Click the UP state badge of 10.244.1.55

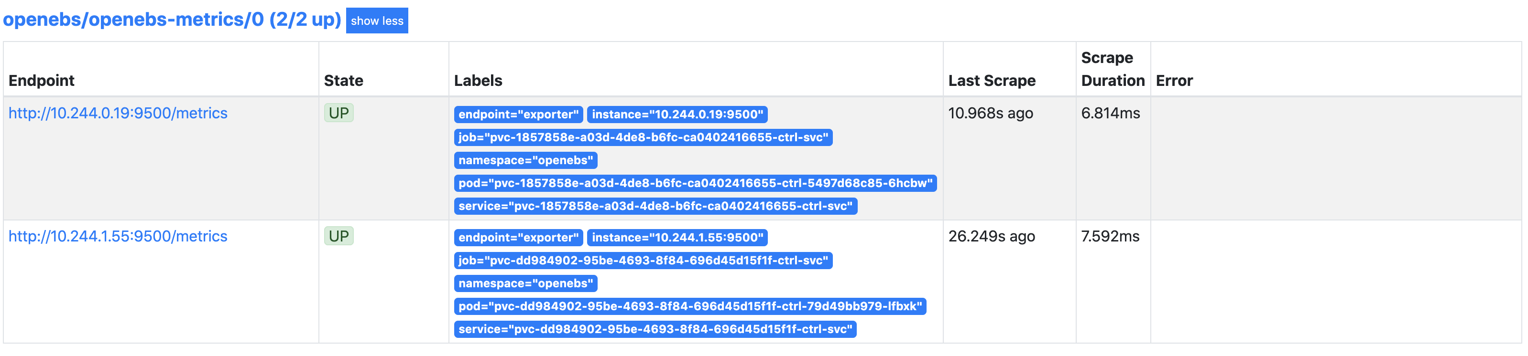[338, 236]
